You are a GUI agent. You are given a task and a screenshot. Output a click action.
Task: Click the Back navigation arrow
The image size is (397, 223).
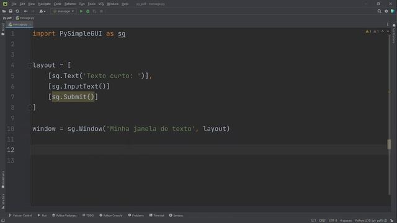pos(25,11)
